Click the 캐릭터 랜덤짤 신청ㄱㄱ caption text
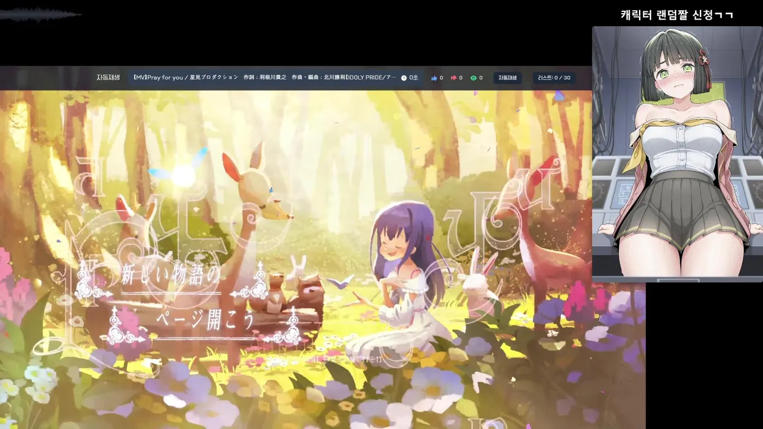The image size is (763, 429). click(x=677, y=15)
